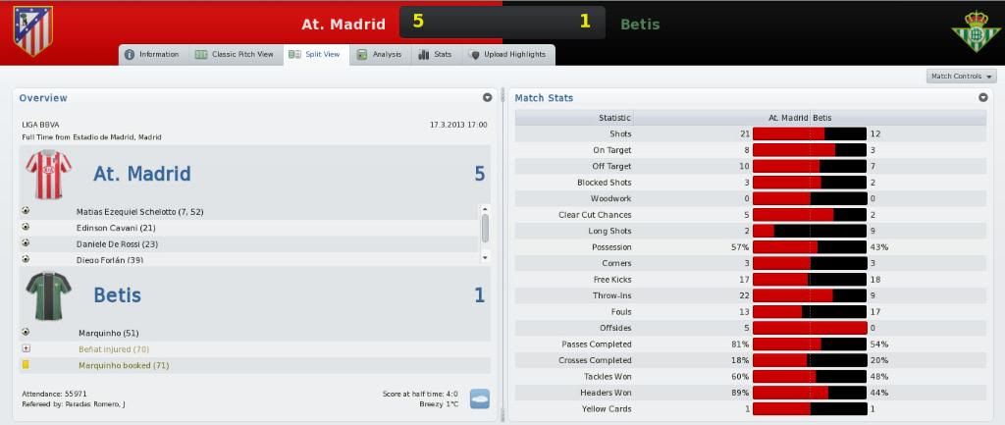Click the weather conditions icon
The height and width of the screenshot is (425, 1005).
pos(479,398)
